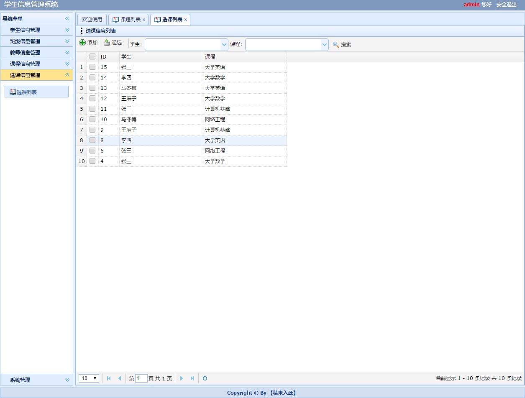Click the 退选 withdraw course icon
The image size is (525, 398).
(x=107, y=43)
